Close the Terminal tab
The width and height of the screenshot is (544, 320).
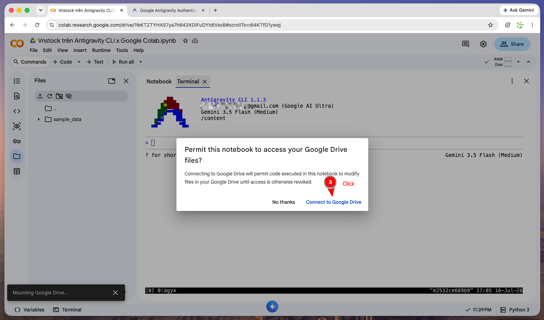coord(205,82)
